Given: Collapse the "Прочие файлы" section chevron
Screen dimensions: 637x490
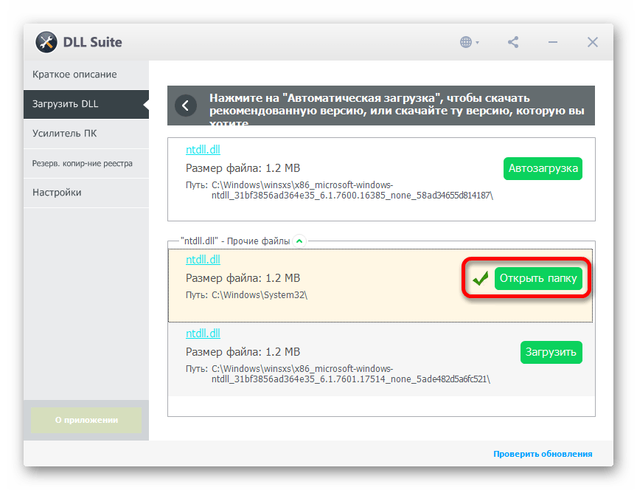Looking at the screenshot, I should coord(299,241).
